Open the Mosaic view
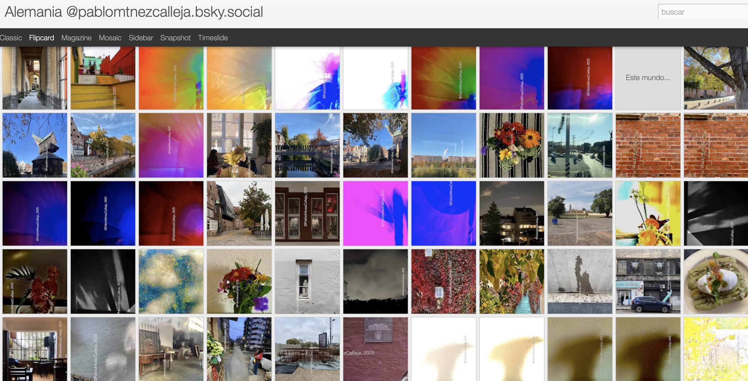This screenshot has width=748, height=381. pos(110,38)
